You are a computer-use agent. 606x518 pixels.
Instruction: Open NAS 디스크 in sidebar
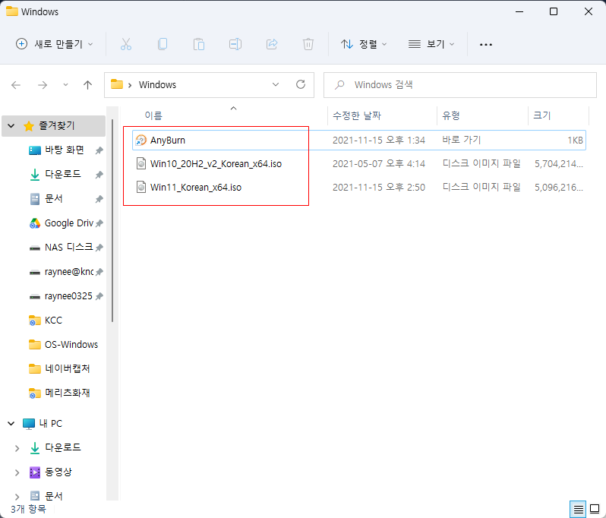pyautogui.click(x=69, y=248)
